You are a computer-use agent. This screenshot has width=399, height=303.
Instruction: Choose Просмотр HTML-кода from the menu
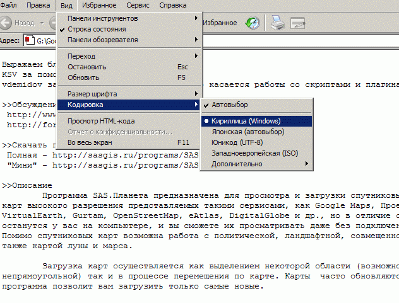[101, 121]
